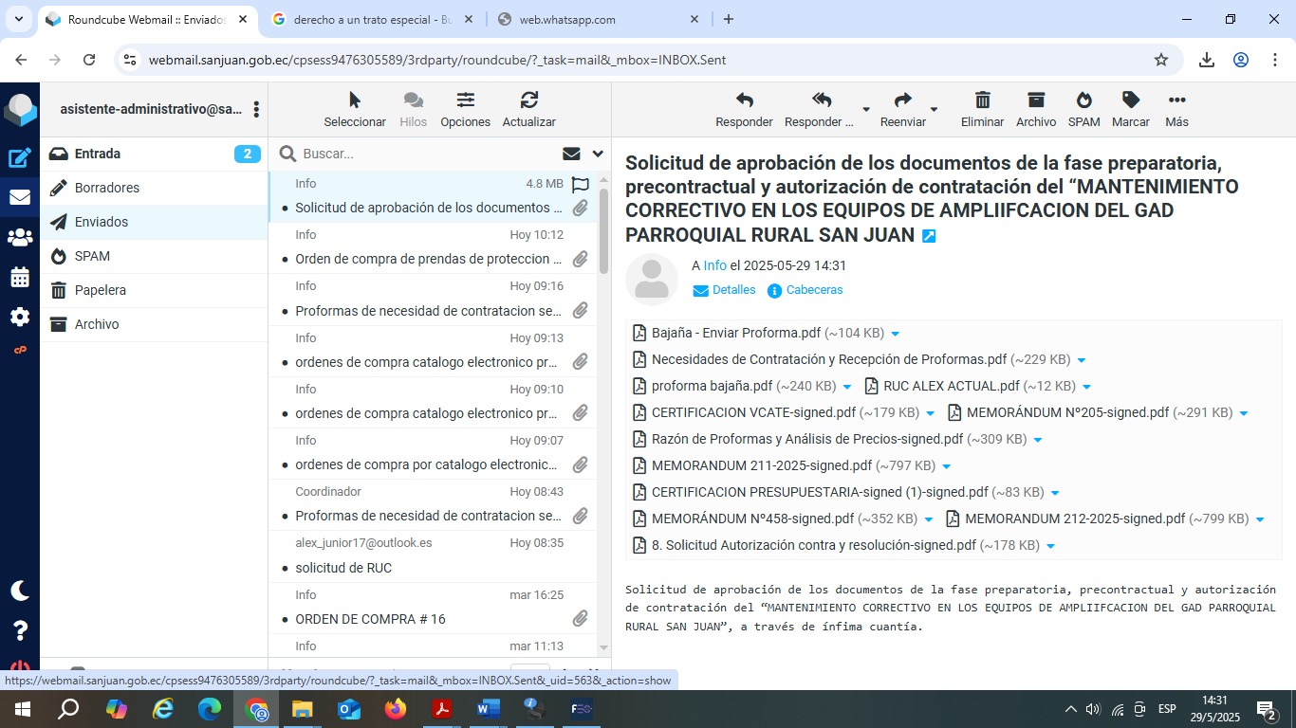Click the Detalles link
Screen dimensions: 1296x728
pyautogui.click(x=733, y=290)
